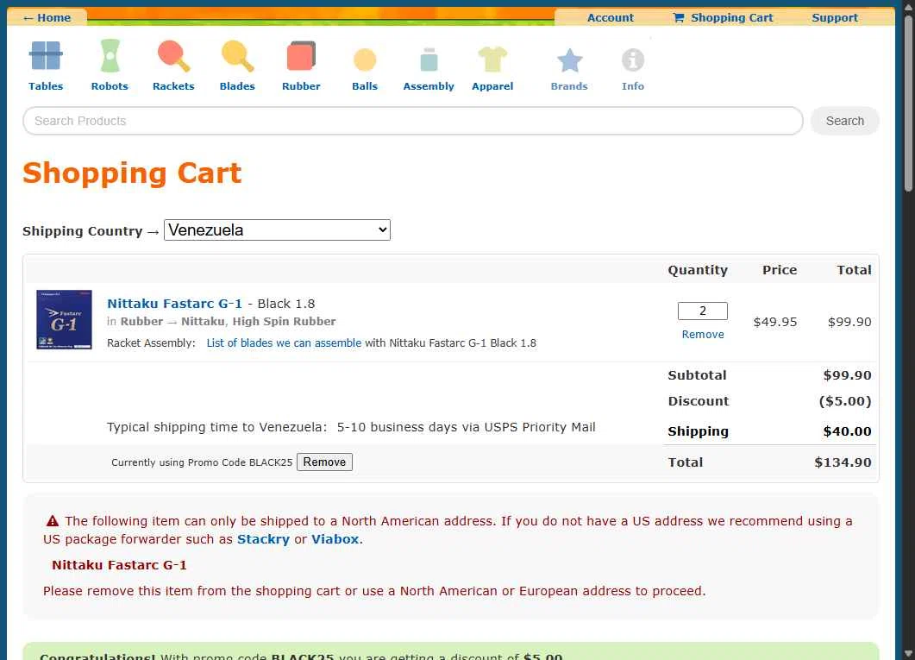Image resolution: width=915 pixels, height=660 pixels.
Task: Open the Support menu item
Action: coord(835,18)
